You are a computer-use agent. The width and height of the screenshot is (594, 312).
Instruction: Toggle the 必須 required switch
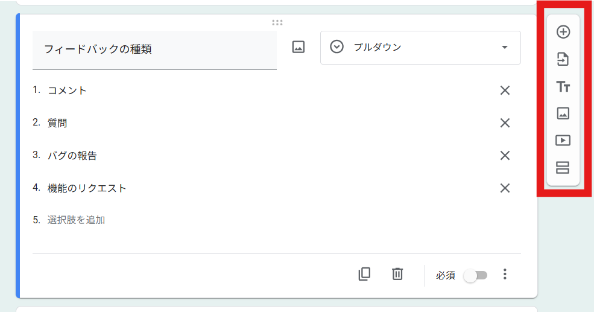pyautogui.click(x=476, y=275)
